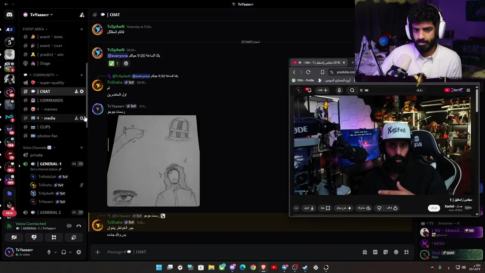
Task: Open the emoji picker
Action: coord(396,252)
